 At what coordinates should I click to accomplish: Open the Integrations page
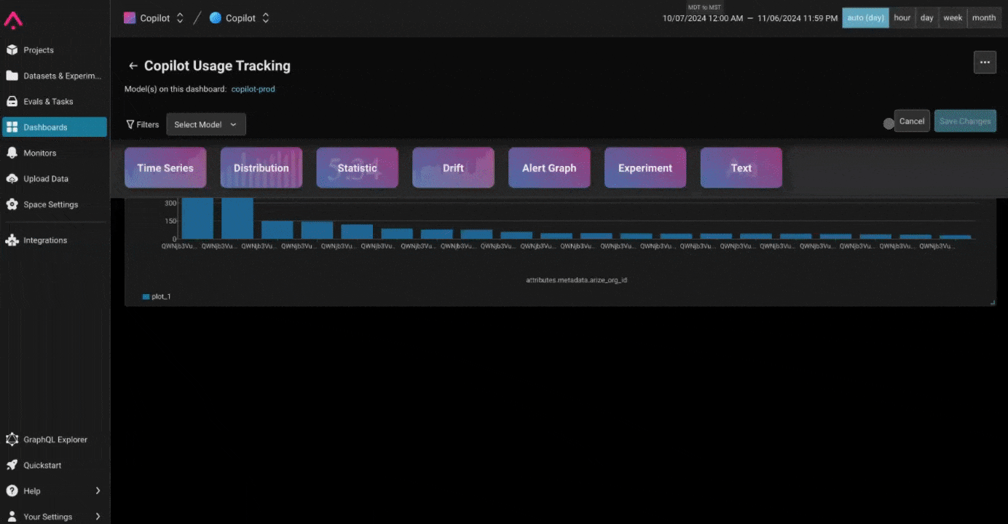pos(55,240)
